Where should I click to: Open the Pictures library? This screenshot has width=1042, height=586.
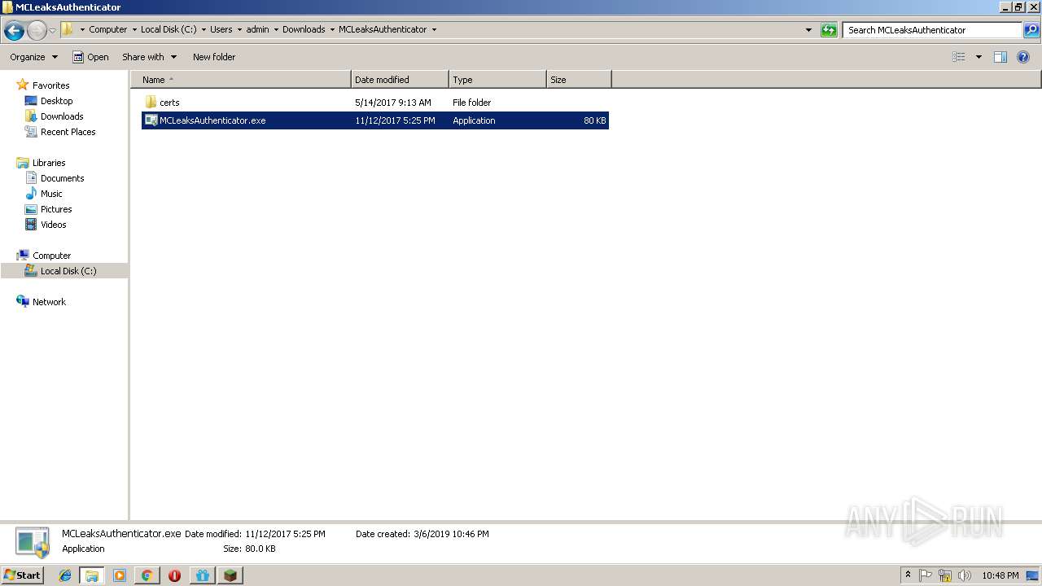click(56, 209)
